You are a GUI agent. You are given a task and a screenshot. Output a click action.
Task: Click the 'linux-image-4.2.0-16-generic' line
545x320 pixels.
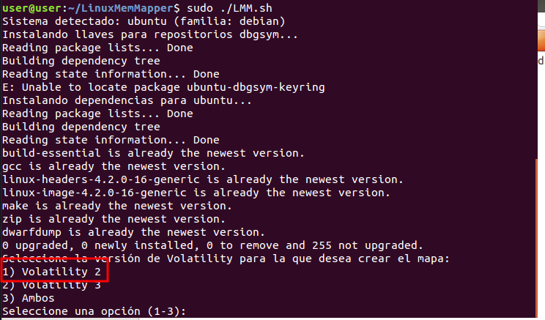point(196,193)
